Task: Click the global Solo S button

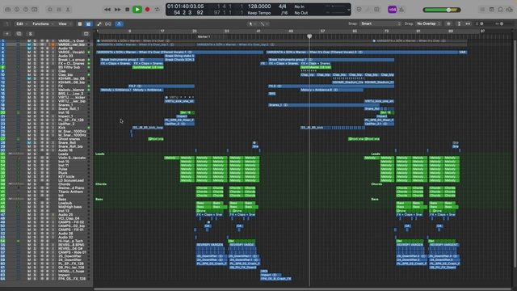Action: (x=31, y=34)
